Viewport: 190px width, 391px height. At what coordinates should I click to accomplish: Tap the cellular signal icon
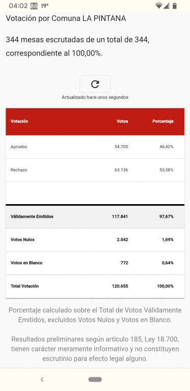[x=166, y=6]
